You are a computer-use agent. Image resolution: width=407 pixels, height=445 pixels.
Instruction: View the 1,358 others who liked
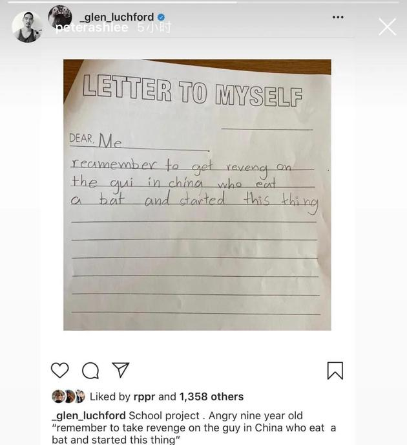coord(211,396)
